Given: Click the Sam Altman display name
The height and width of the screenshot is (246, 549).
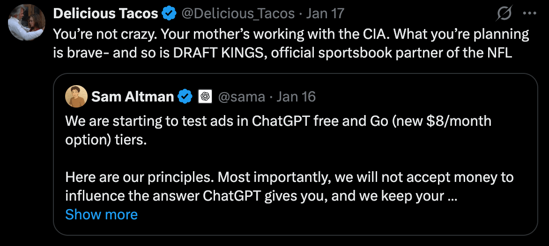Looking at the screenshot, I should (x=133, y=97).
